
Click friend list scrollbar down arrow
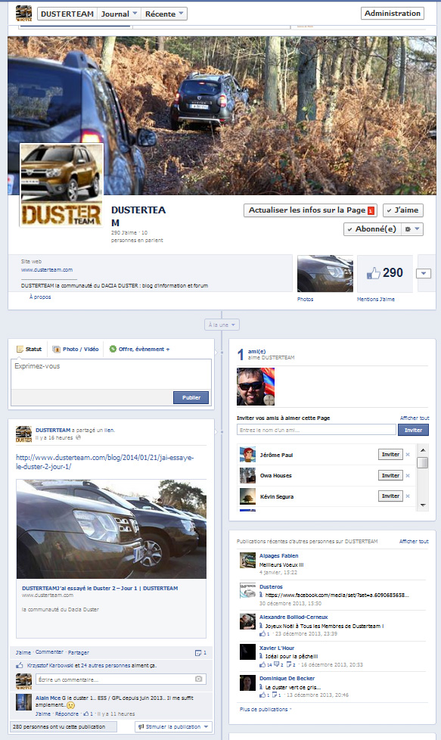(x=423, y=505)
